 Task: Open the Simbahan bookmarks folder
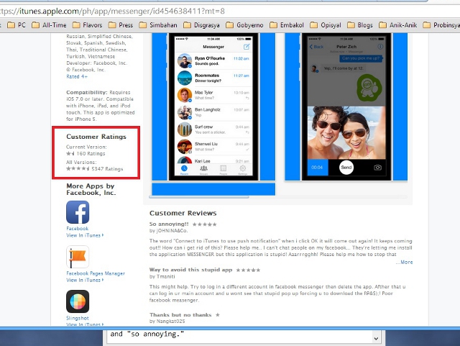point(158,25)
